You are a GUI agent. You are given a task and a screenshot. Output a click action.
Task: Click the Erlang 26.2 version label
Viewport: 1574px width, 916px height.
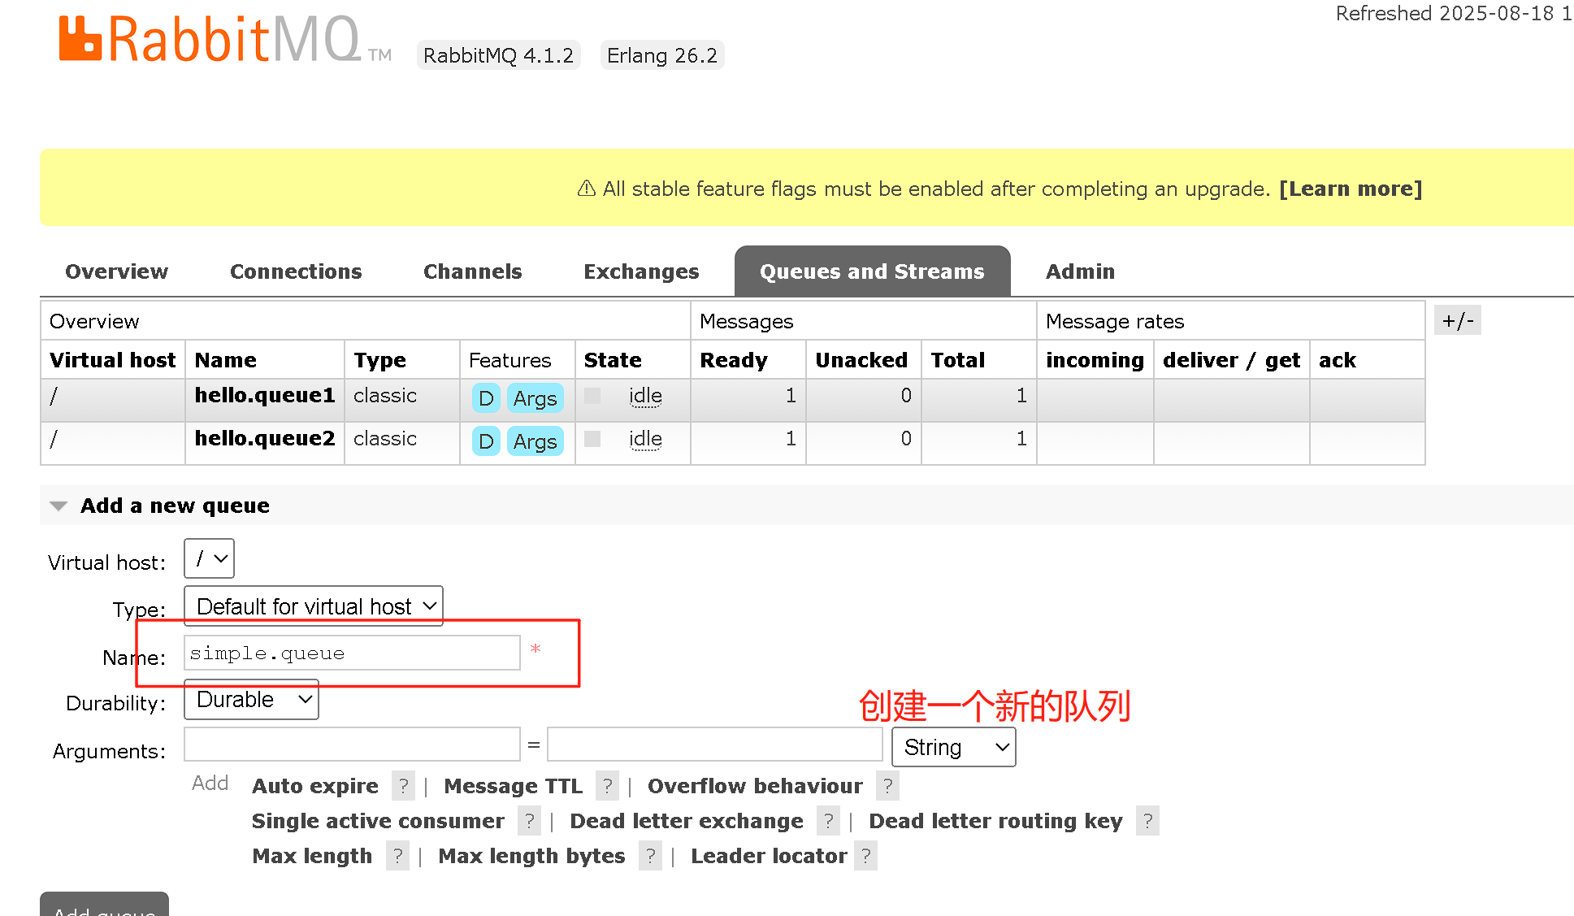(x=662, y=55)
